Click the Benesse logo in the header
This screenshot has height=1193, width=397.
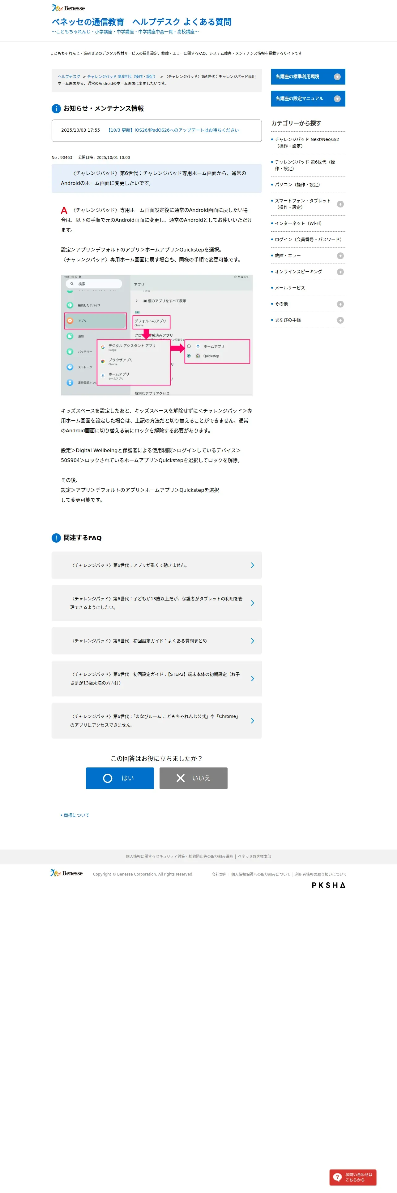(68, 8)
